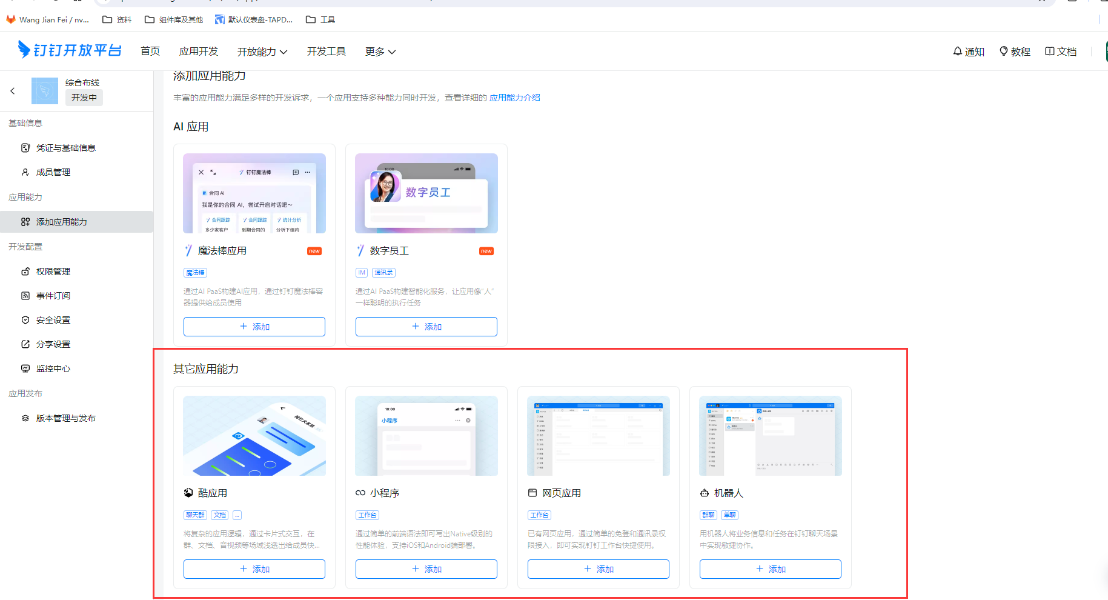1108x600 pixels.
Task: Open the 默认仪表盘-TAPD bookmark
Action: tap(254, 19)
